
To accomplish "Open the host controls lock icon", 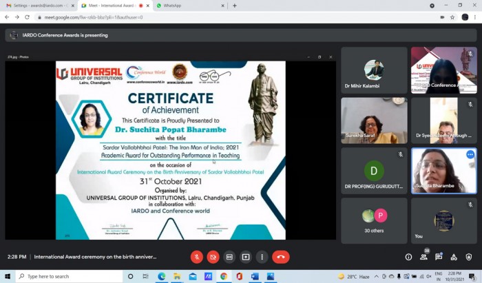I will [x=469, y=257].
